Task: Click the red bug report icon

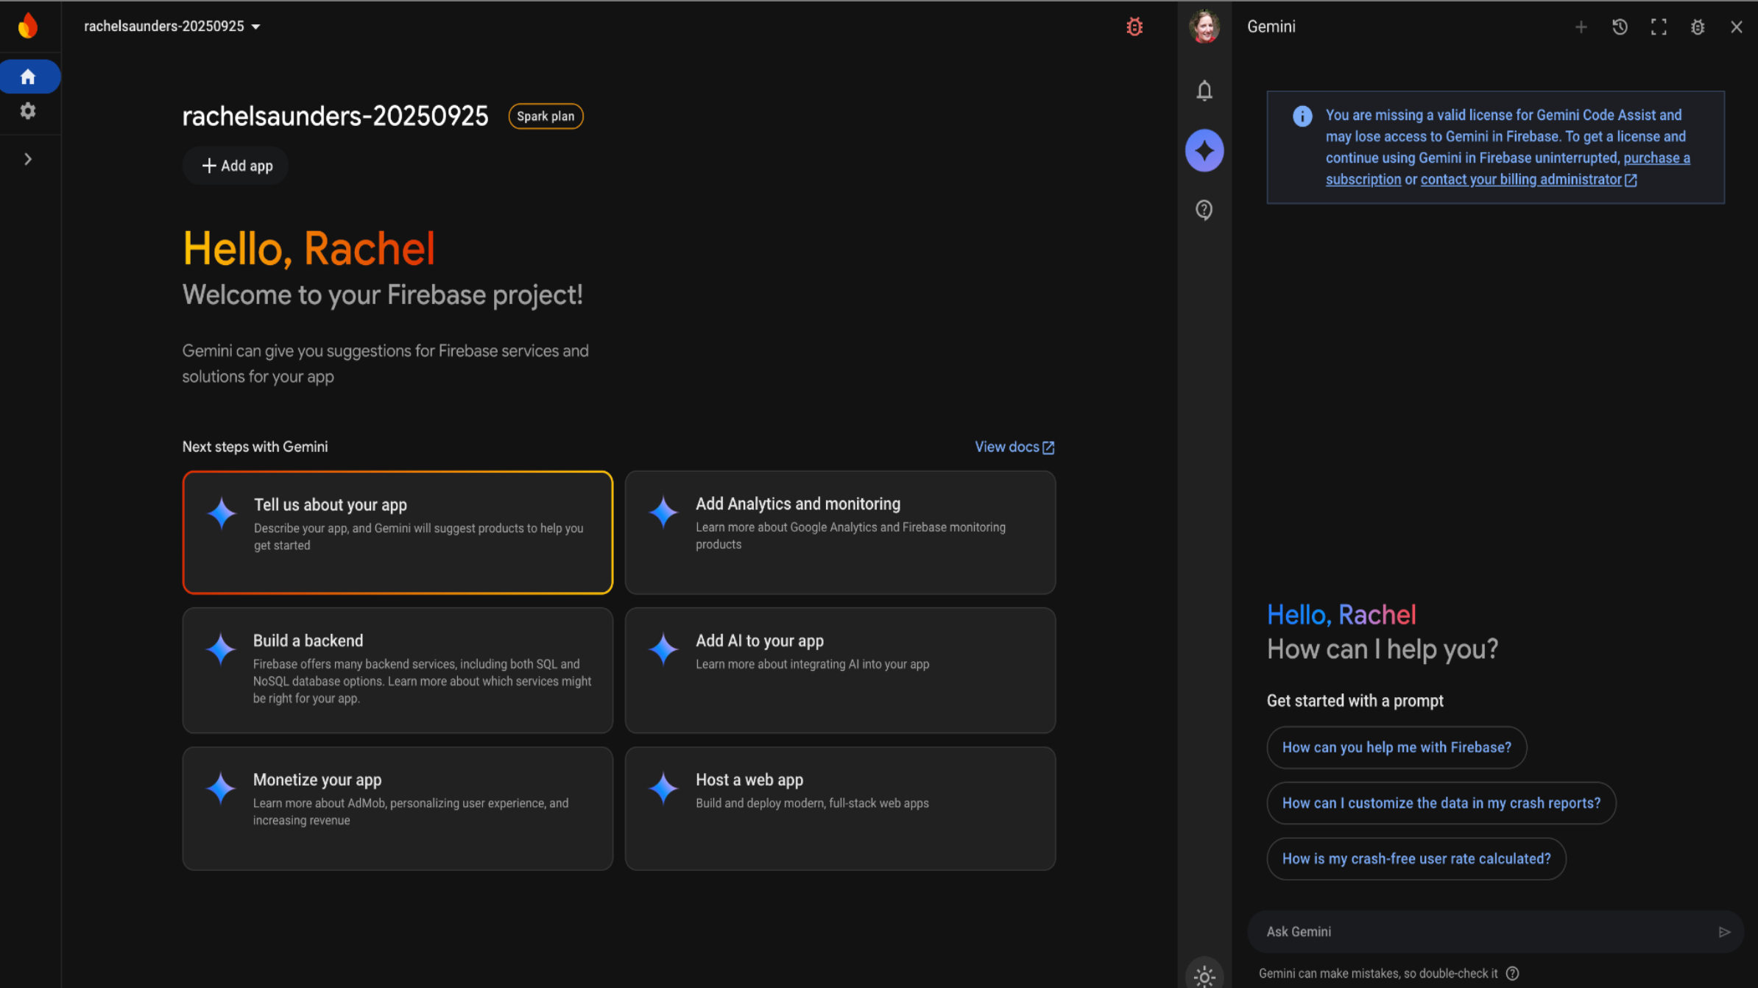Action: [x=1134, y=27]
